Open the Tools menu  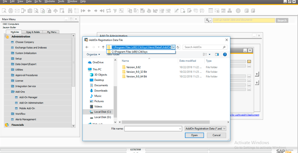coord(61,1)
